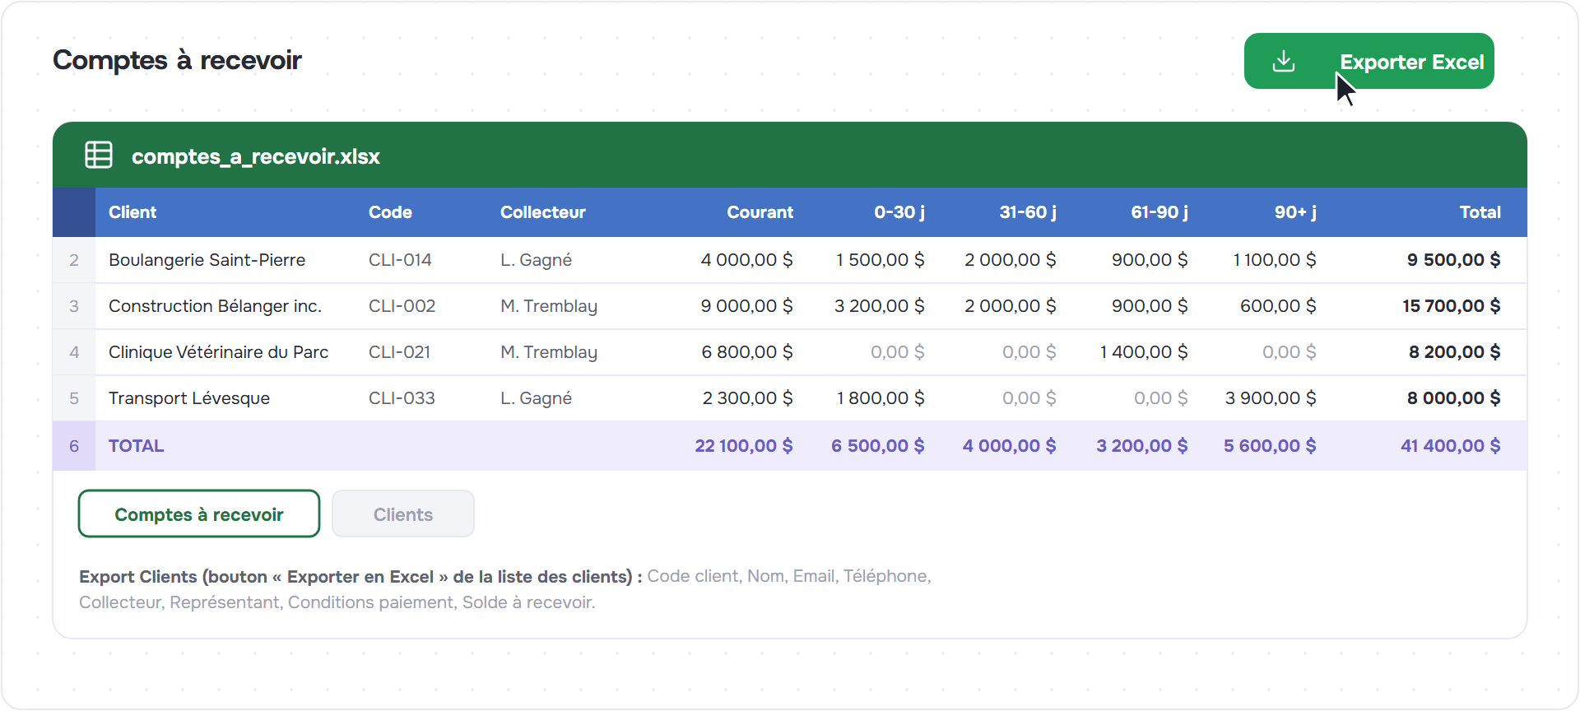Click the Total column header
This screenshot has height=711, width=1580.
[1480, 212]
